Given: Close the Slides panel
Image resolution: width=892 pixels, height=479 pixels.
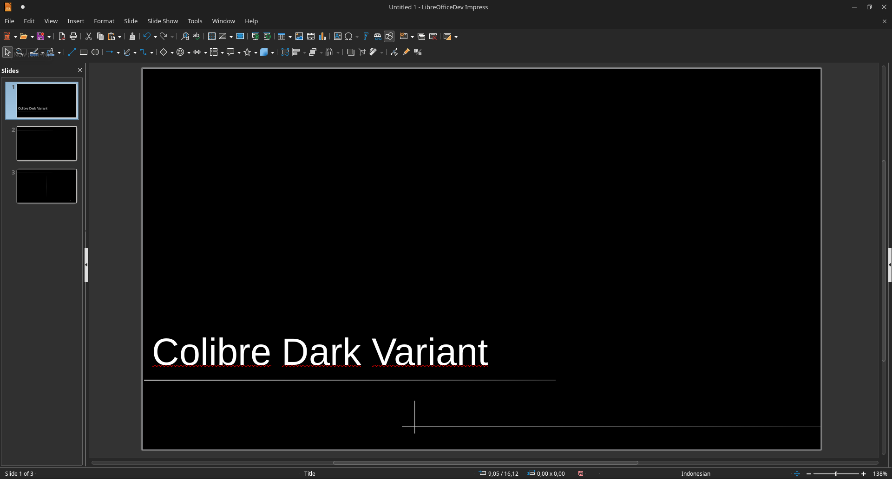Looking at the screenshot, I should click(x=80, y=71).
